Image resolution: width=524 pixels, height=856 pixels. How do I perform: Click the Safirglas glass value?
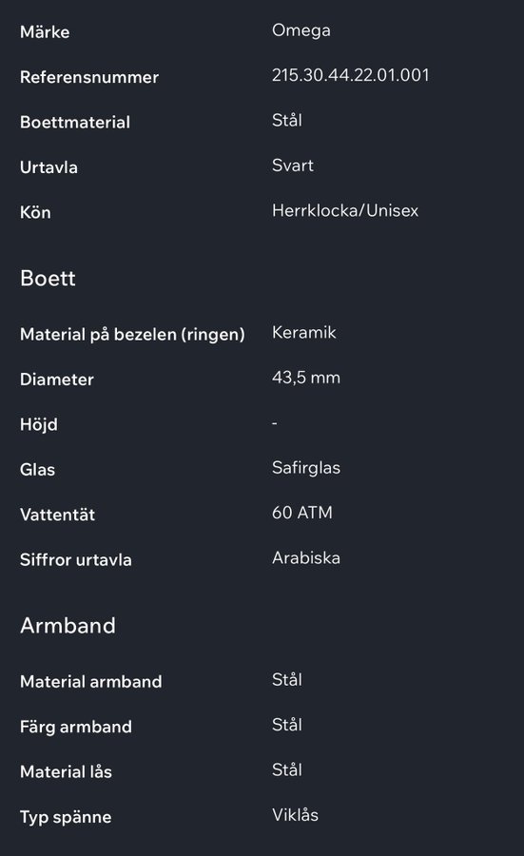[306, 468]
